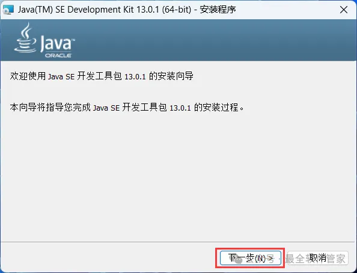The width and height of the screenshot is (357, 273).
Task: Click the Java wordmark in the banner
Action: 57,43
